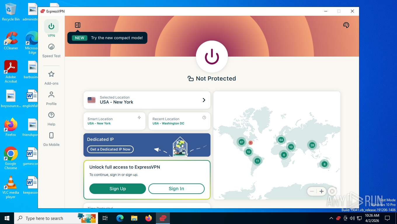
Task: Open Firefox from the taskbar
Action: coord(149,218)
